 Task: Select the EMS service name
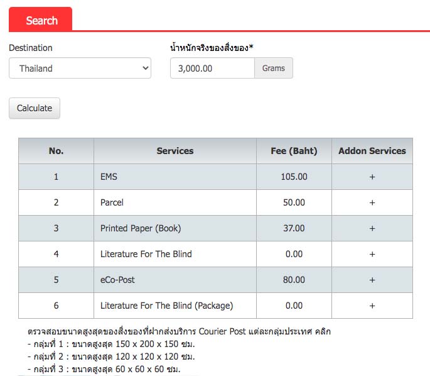109,177
